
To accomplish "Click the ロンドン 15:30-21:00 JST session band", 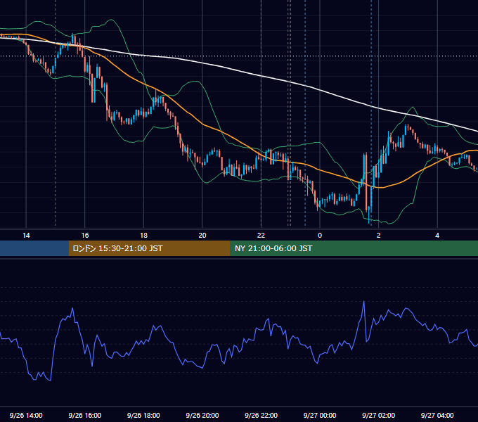I will [149, 248].
